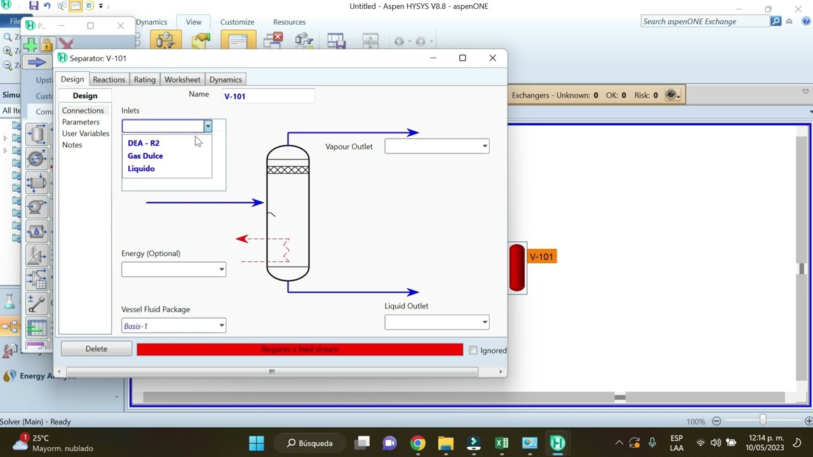Search with taskbar Búsqueda box

click(x=311, y=443)
